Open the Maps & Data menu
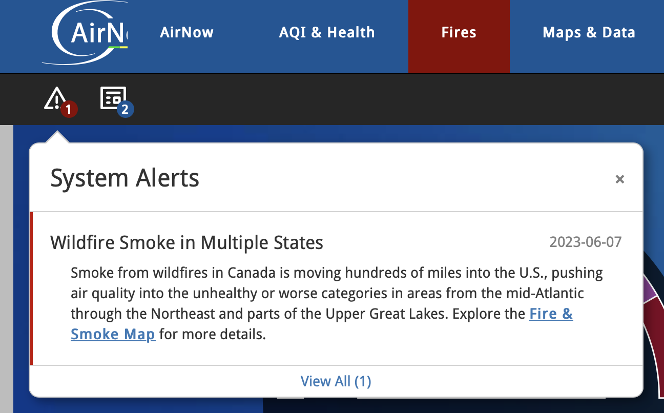Image resolution: width=664 pixels, height=413 pixels. 589,32
